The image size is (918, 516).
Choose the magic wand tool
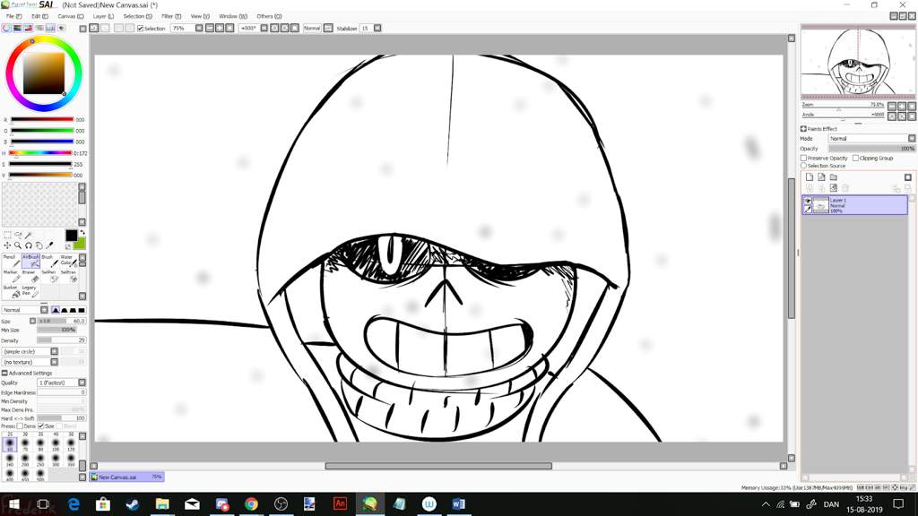[29, 236]
